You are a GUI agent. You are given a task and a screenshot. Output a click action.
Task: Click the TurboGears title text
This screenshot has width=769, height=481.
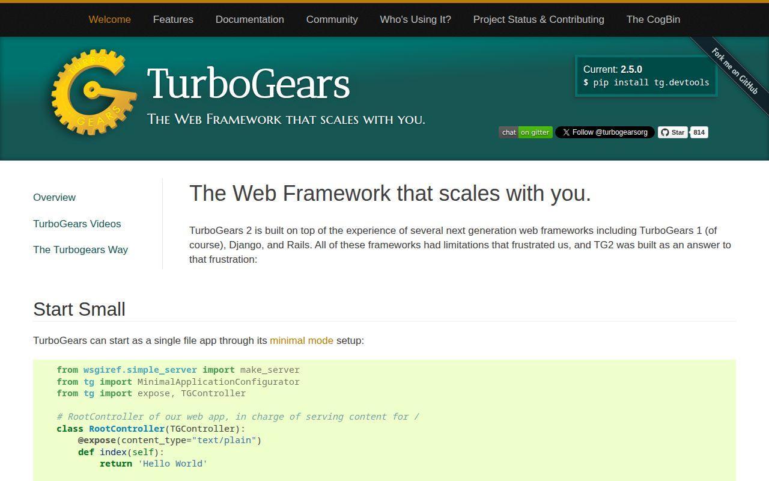(x=248, y=83)
